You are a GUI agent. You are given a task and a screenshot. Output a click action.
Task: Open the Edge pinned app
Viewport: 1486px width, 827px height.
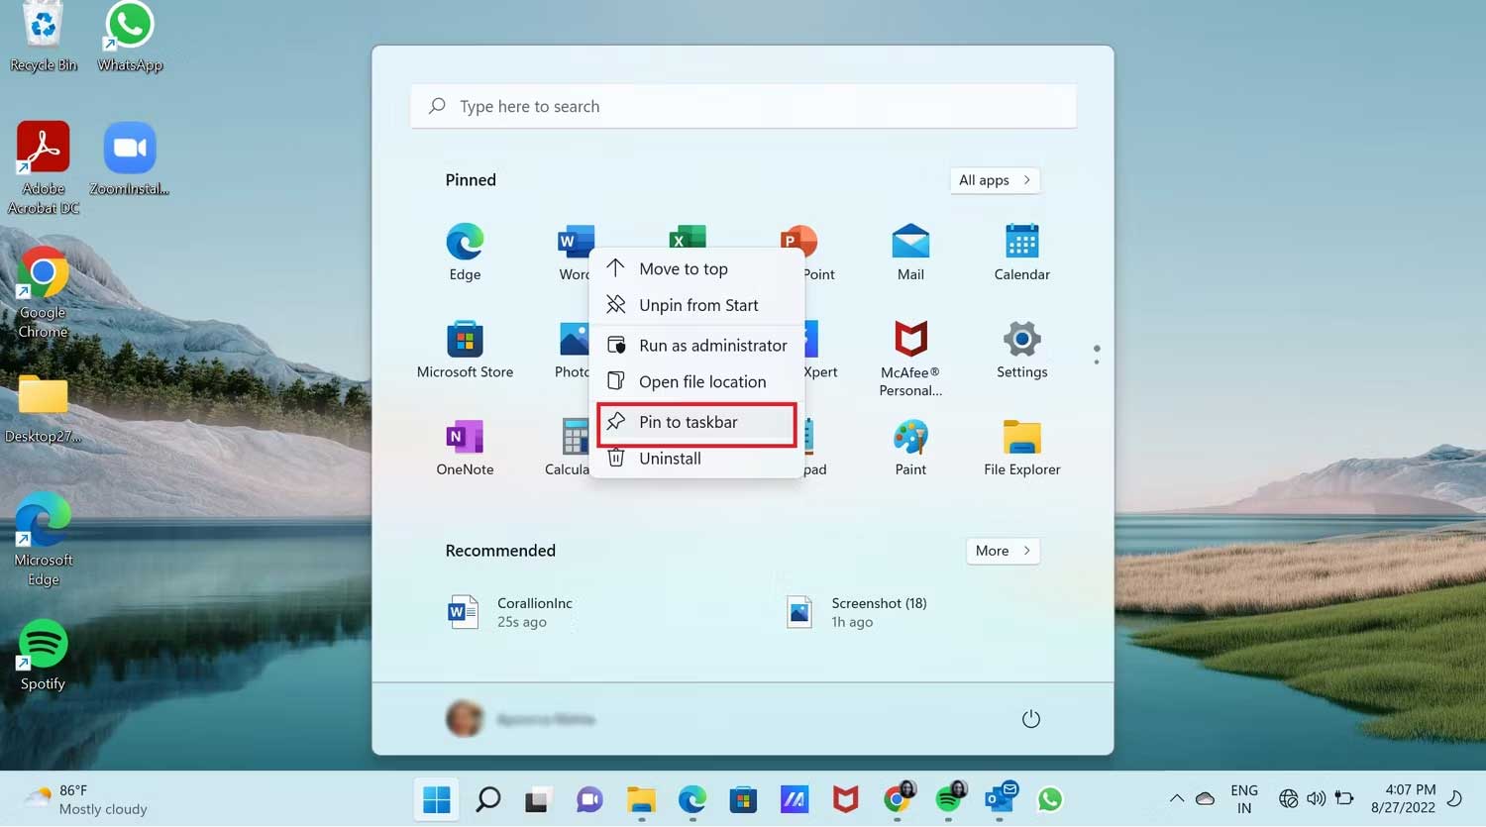pyautogui.click(x=465, y=253)
